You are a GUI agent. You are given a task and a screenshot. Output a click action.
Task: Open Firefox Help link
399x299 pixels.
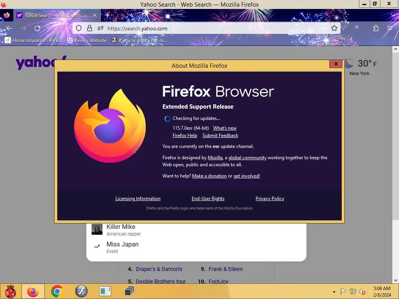point(185,135)
